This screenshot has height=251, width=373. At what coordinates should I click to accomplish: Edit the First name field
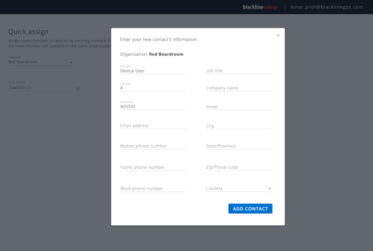click(152, 71)
